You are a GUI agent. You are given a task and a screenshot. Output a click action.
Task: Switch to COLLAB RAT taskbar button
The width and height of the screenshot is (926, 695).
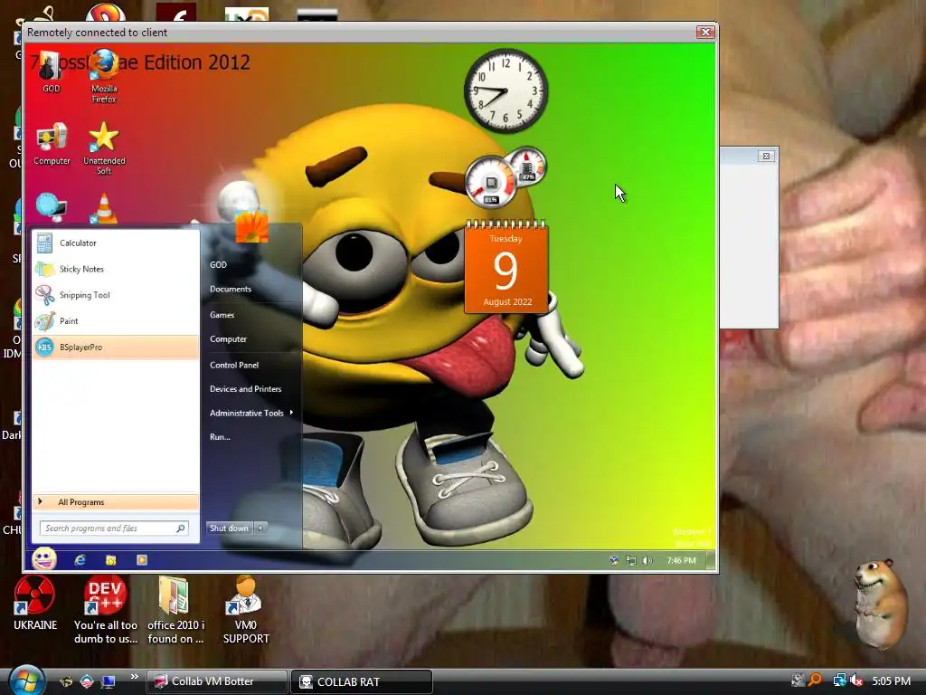(362, 681)
